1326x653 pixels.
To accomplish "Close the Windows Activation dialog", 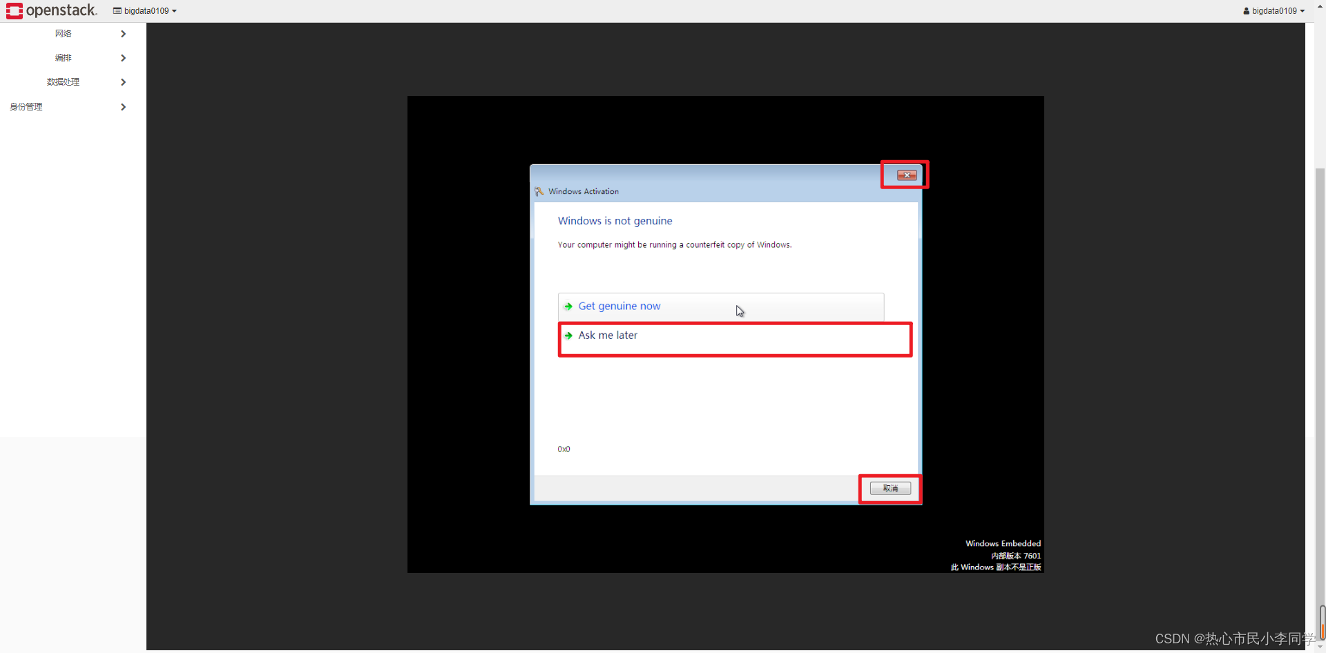I will (907, 175).
